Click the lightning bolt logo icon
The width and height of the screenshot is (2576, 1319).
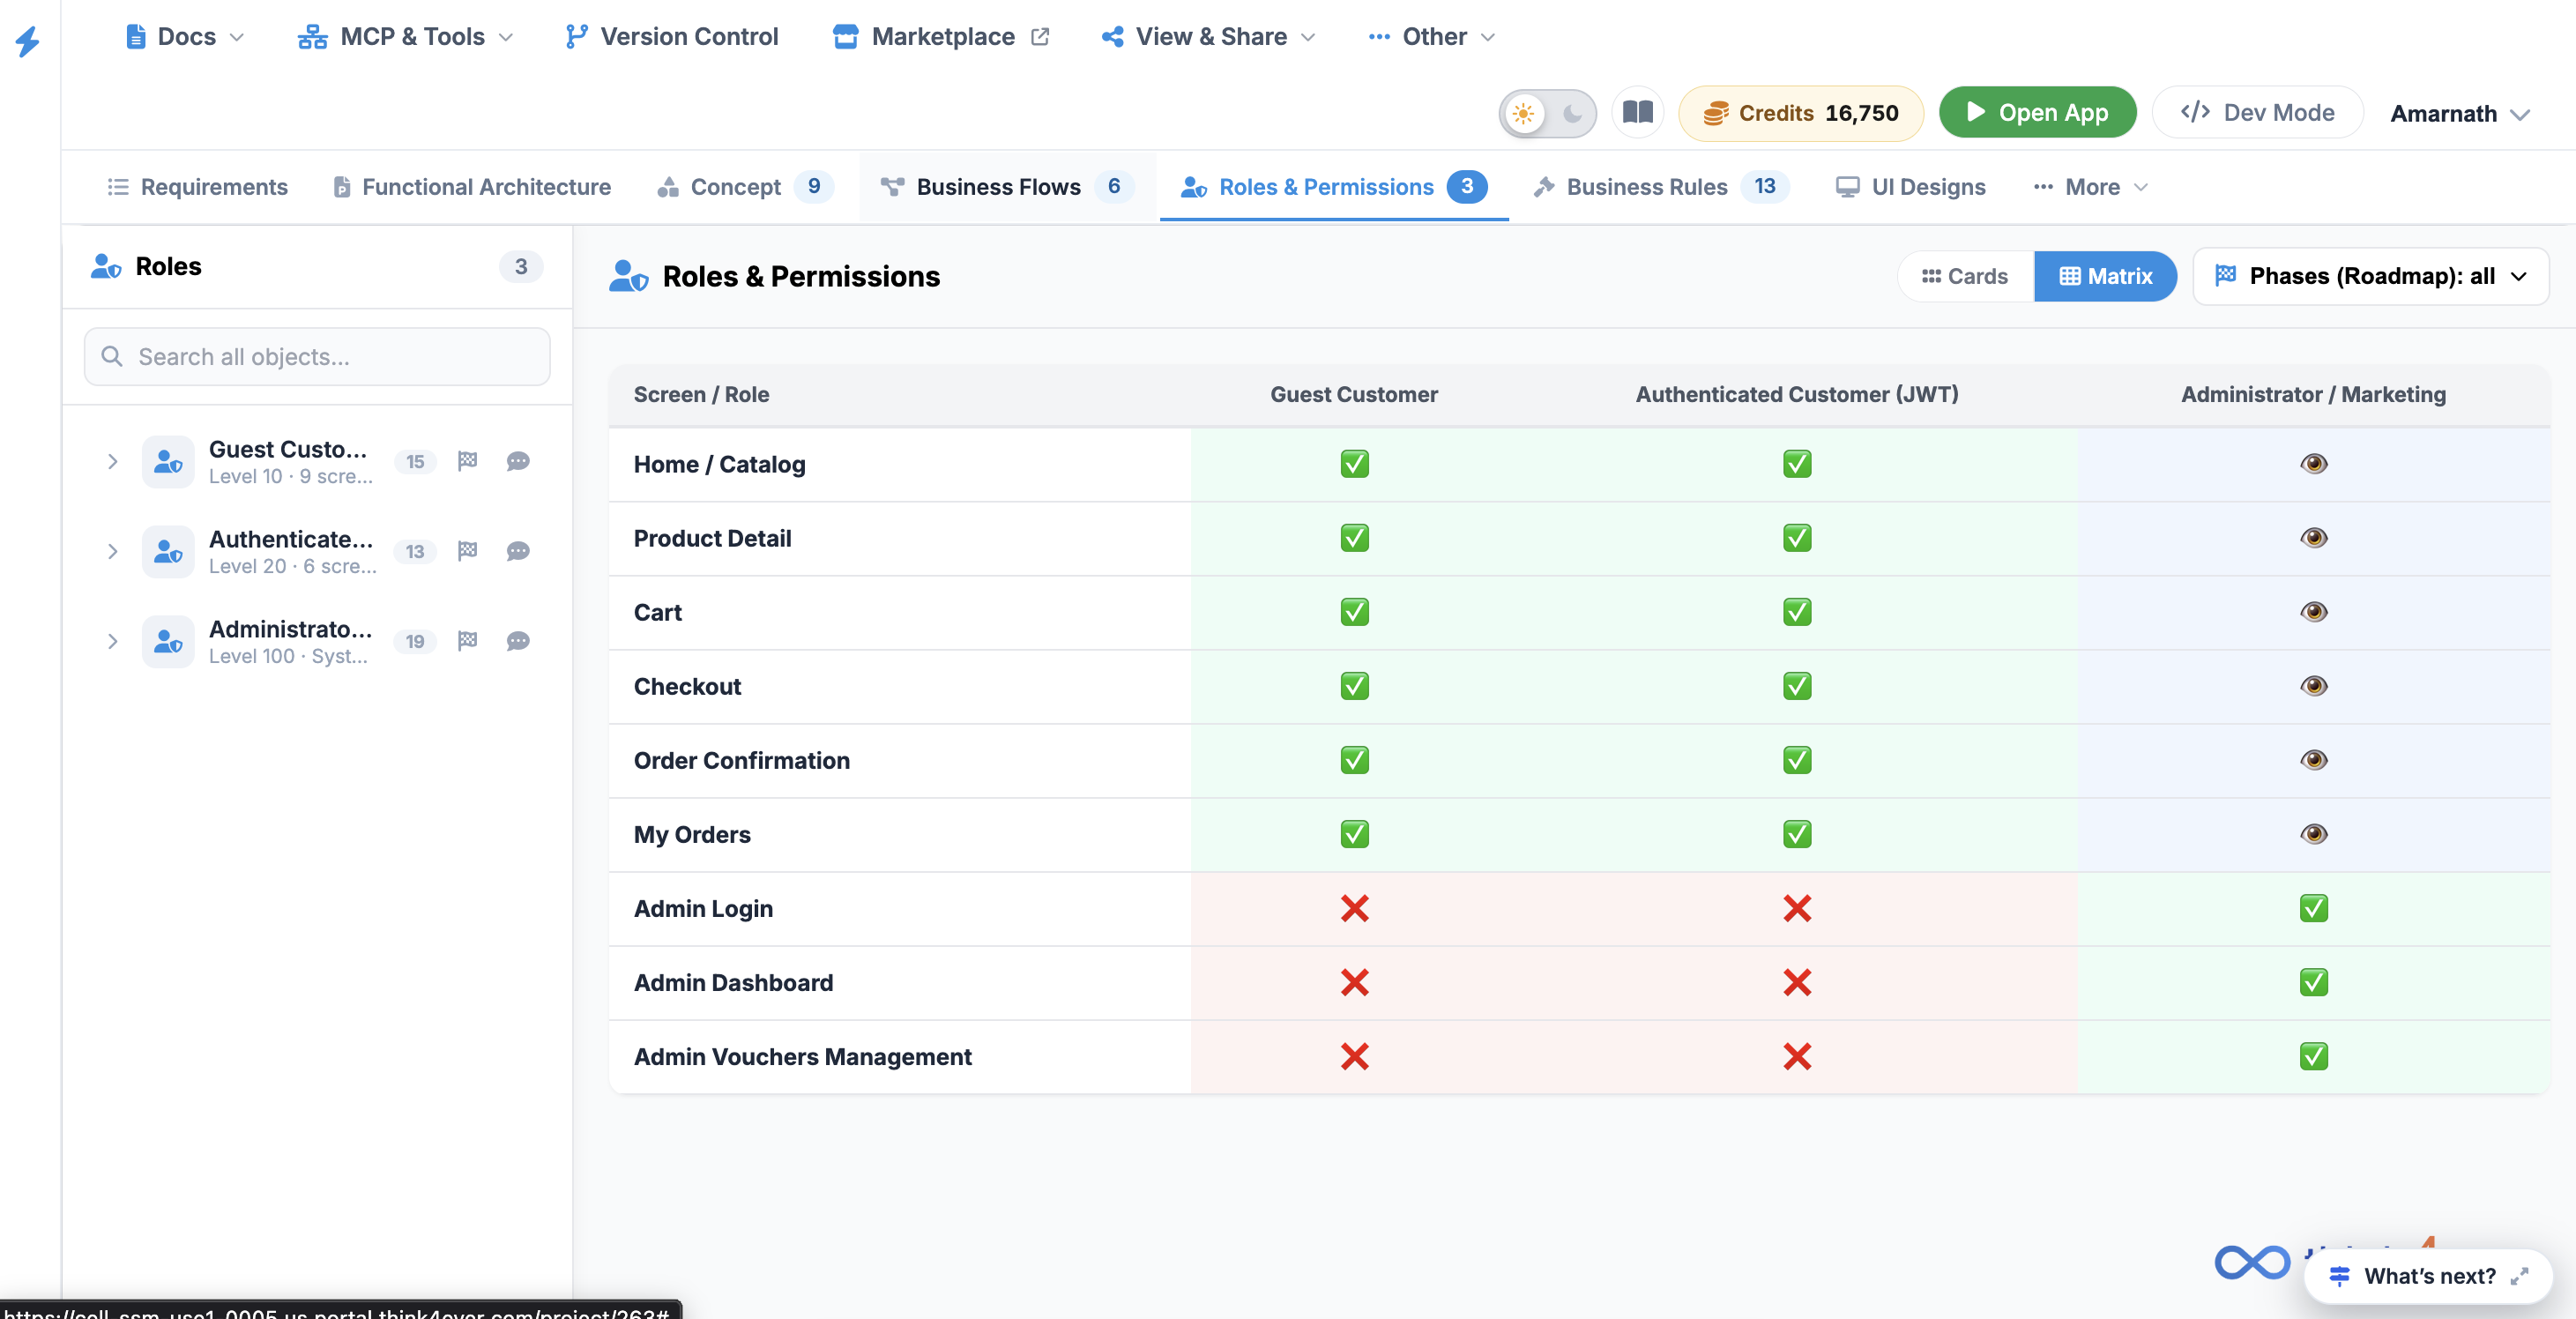28,41
